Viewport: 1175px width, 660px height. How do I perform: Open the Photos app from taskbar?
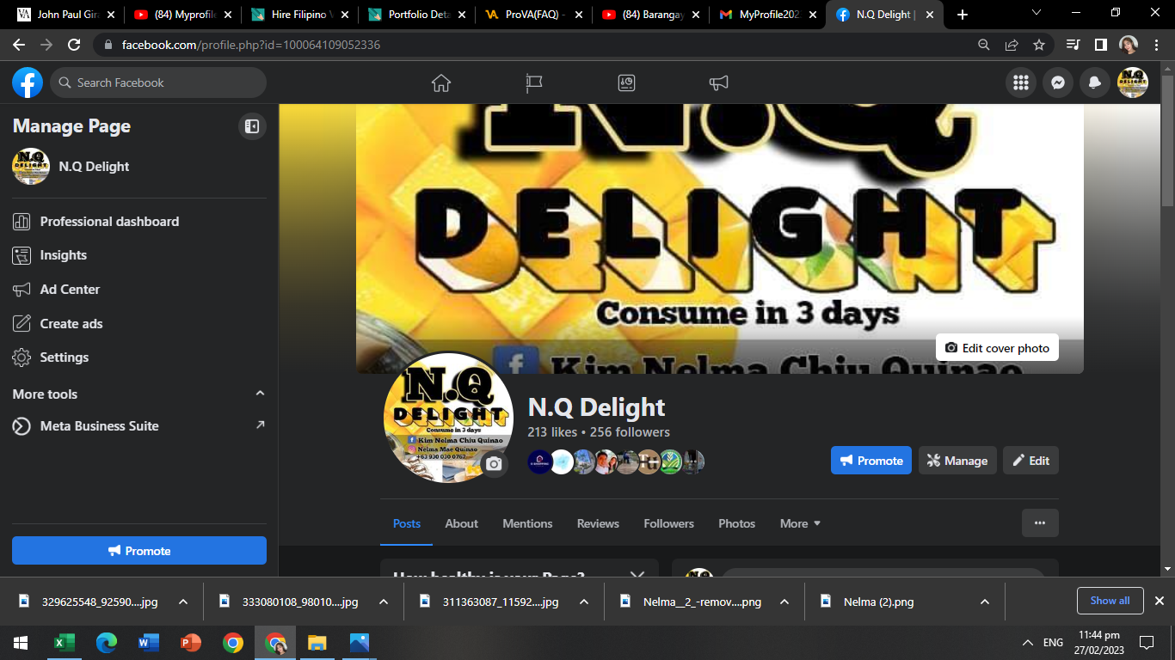360,643
